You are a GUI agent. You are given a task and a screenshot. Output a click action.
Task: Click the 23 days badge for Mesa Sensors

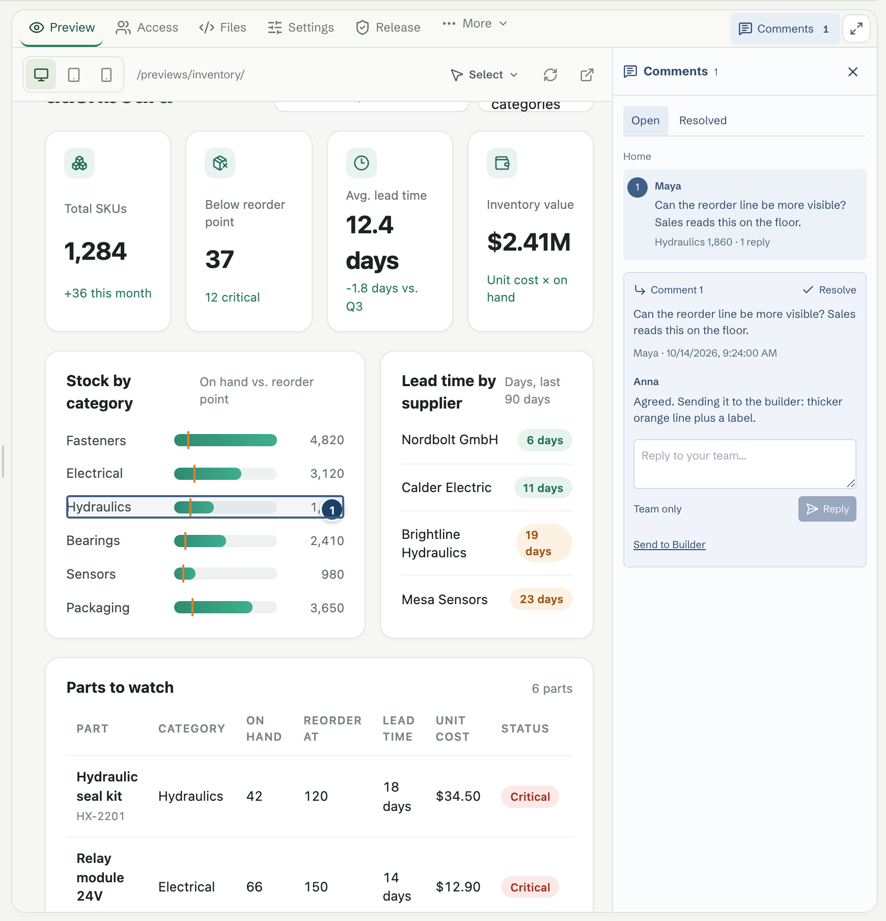[541, 599]
